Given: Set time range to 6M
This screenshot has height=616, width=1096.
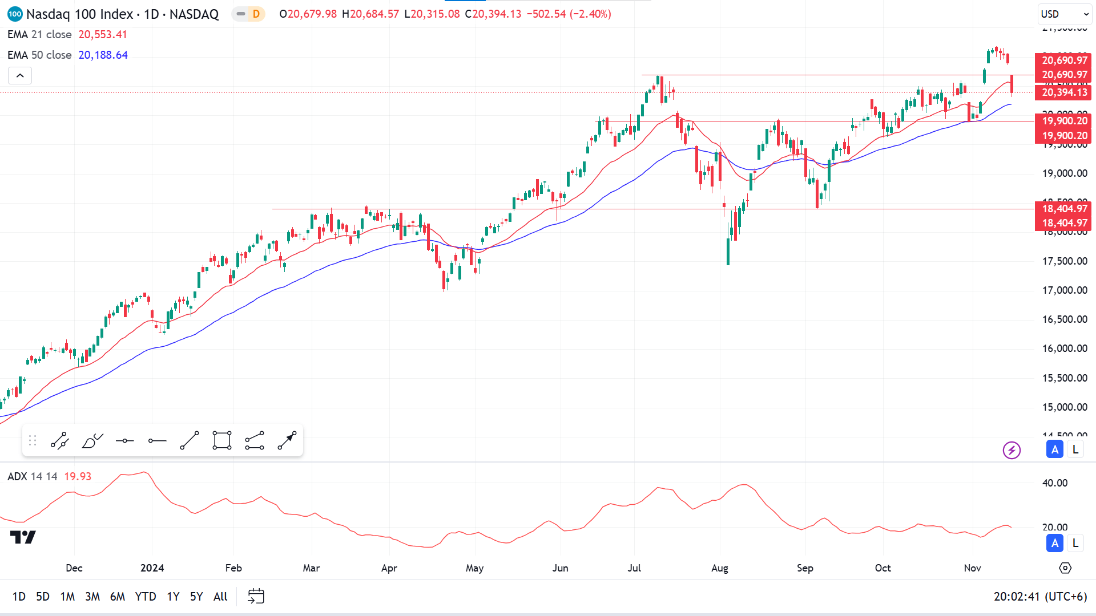Looking at the screenshot, I should pyautogui.click(x=118, y=597).
